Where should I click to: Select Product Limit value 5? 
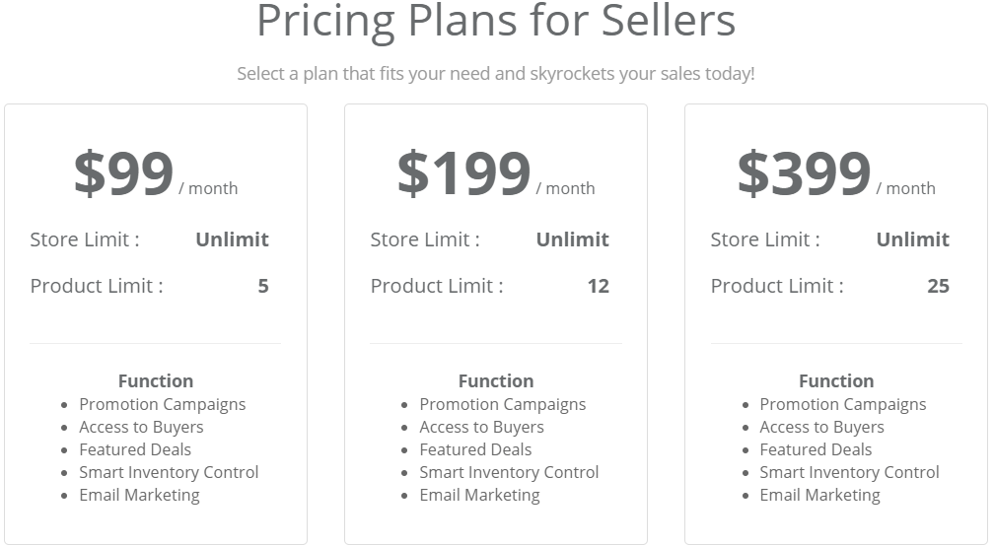(263, 286)
